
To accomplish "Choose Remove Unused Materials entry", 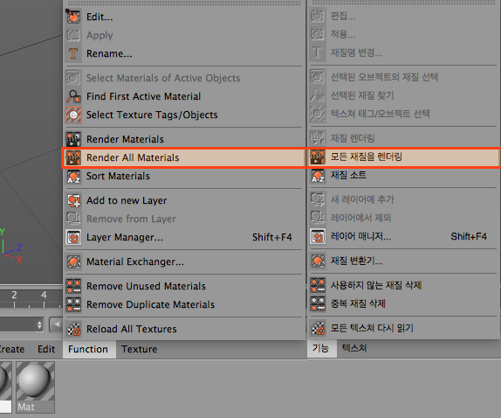I will coord(183,286).
